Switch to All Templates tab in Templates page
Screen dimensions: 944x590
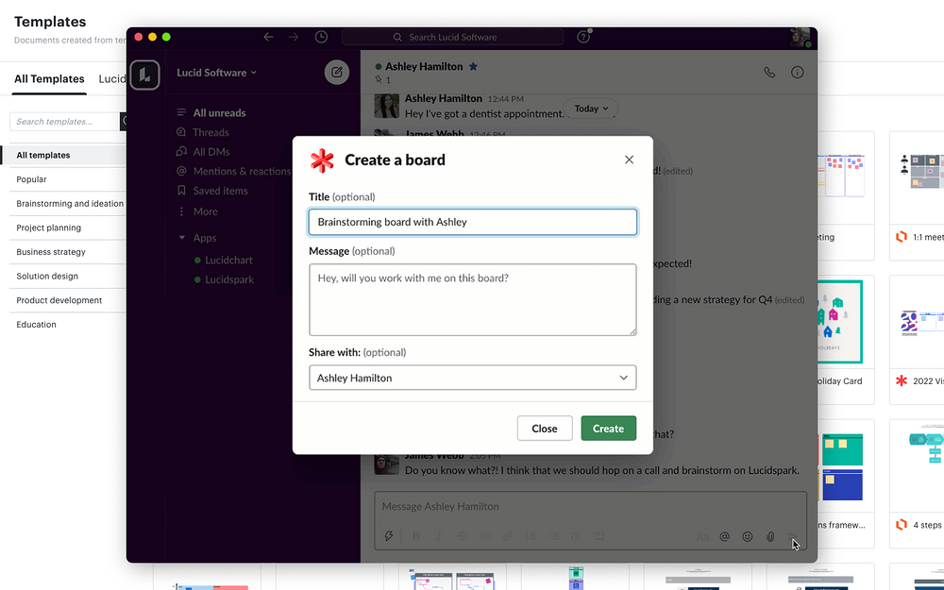[x=49, y=79]
